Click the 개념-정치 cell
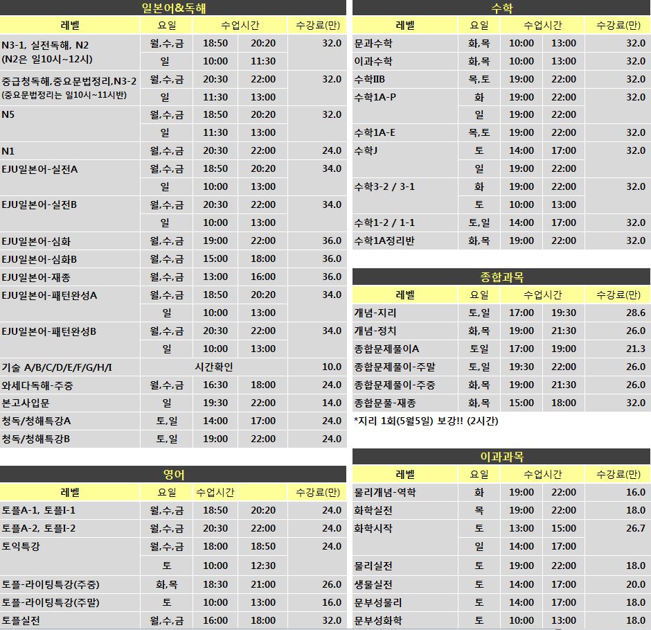The height and width of the screenshot is (630, 651). point(405,331)
